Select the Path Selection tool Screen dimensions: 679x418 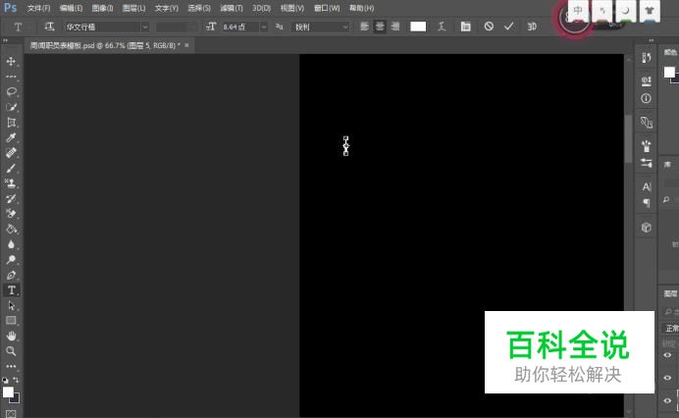pyautogui.click(x=11, y=305)
